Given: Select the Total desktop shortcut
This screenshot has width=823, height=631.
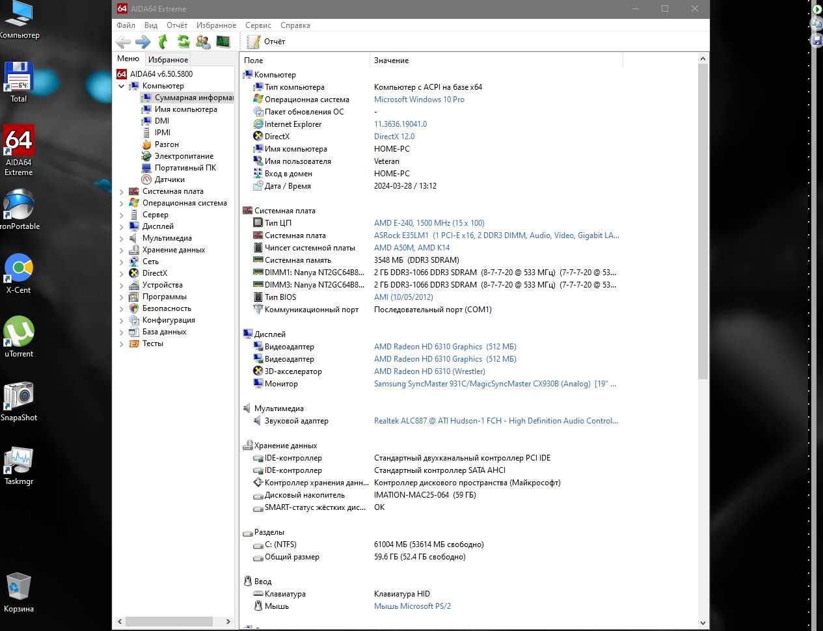Looking at the screenshot, I should click(19, 83).
